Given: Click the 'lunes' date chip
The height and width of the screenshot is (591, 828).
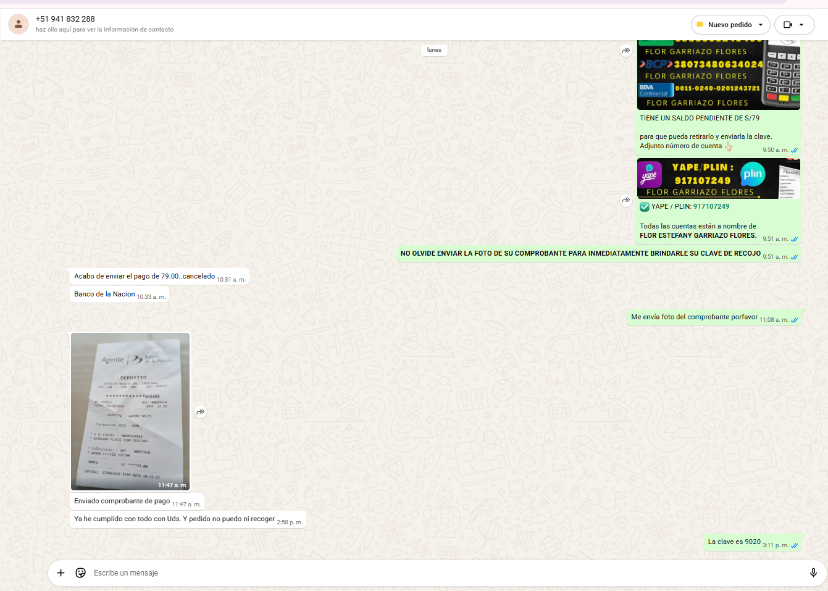Looking at the screenshot, I should (434, 50).
